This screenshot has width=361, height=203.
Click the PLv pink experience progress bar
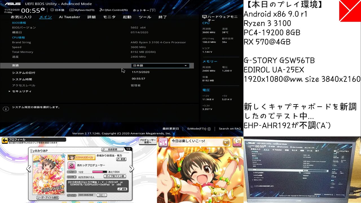(100, 172)
